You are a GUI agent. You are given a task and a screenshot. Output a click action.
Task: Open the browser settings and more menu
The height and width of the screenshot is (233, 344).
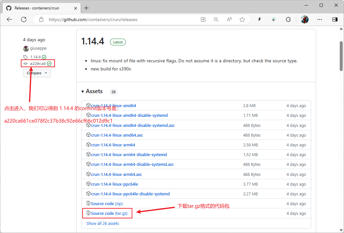point(320,19)
